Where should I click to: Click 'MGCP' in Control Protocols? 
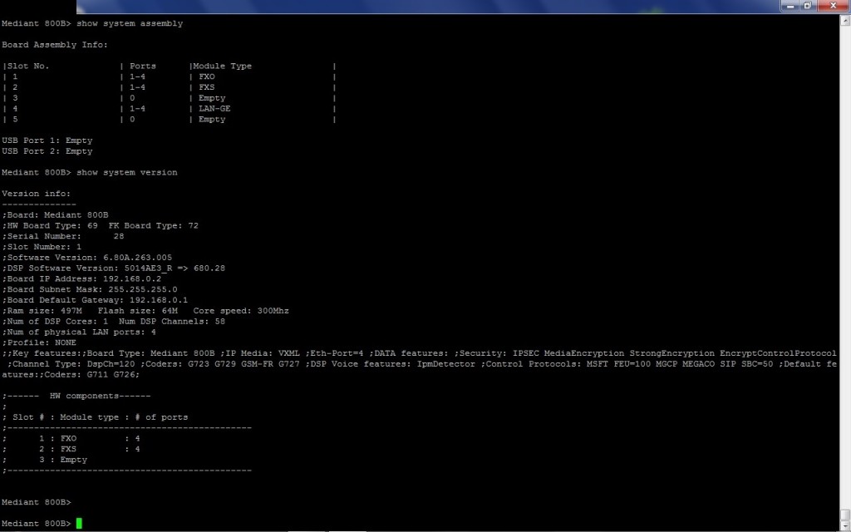coord(667,364)
